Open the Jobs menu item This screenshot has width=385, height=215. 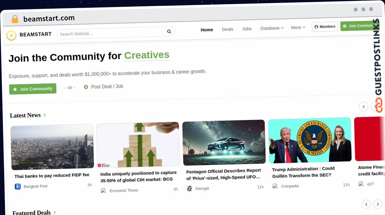click(247, 29)
